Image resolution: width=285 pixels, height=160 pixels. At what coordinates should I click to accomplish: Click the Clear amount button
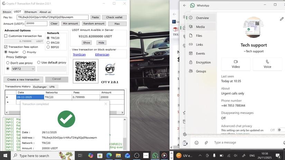pyautogui.click(x=54, y=23)
